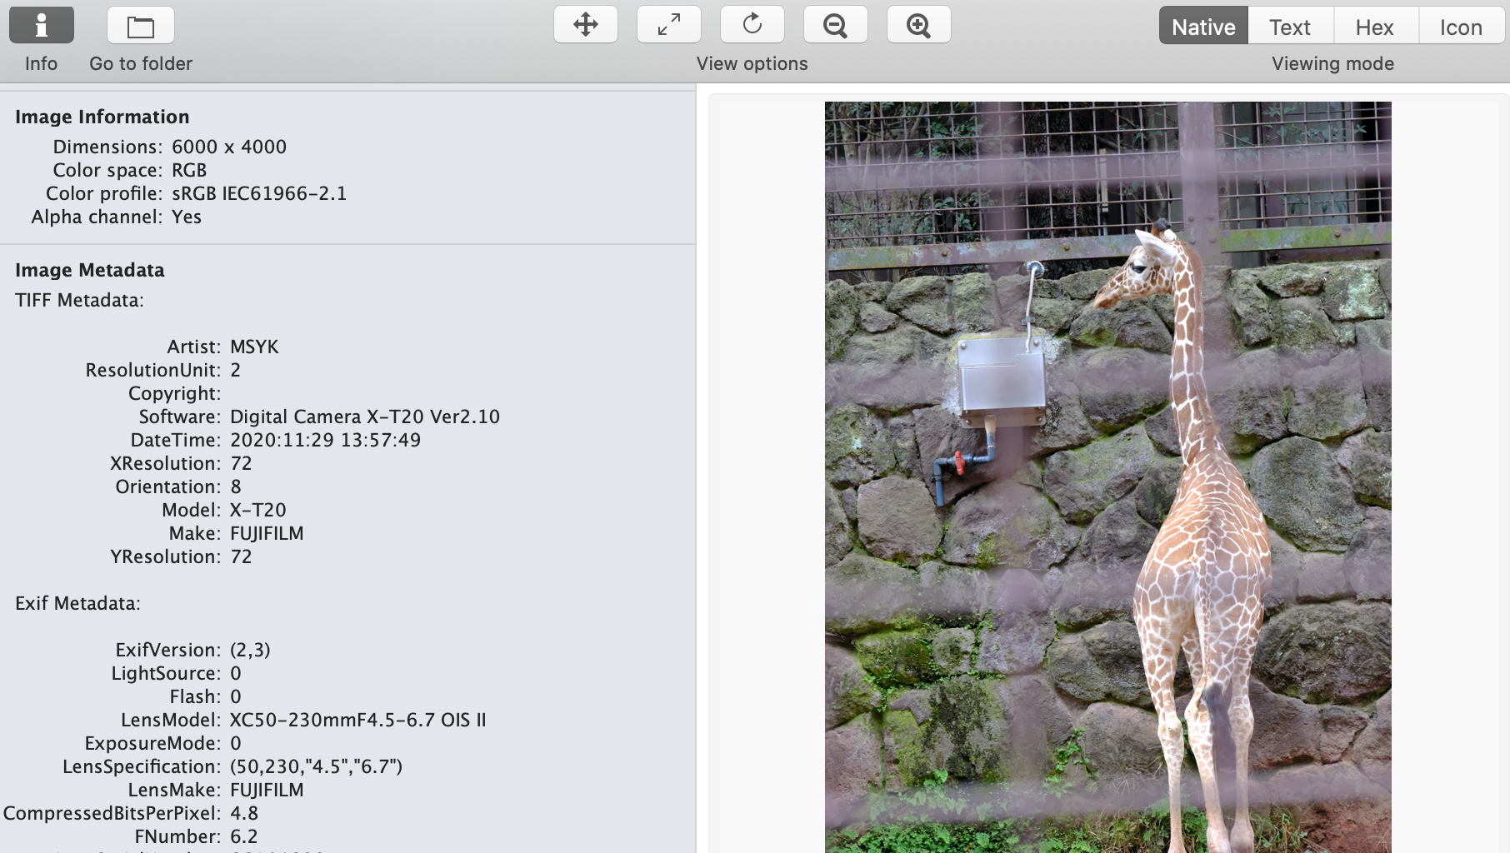Viewport: 1510px width, 853px height.
Task: Select the move/pan view tool
Action: [x=586, y=24]
